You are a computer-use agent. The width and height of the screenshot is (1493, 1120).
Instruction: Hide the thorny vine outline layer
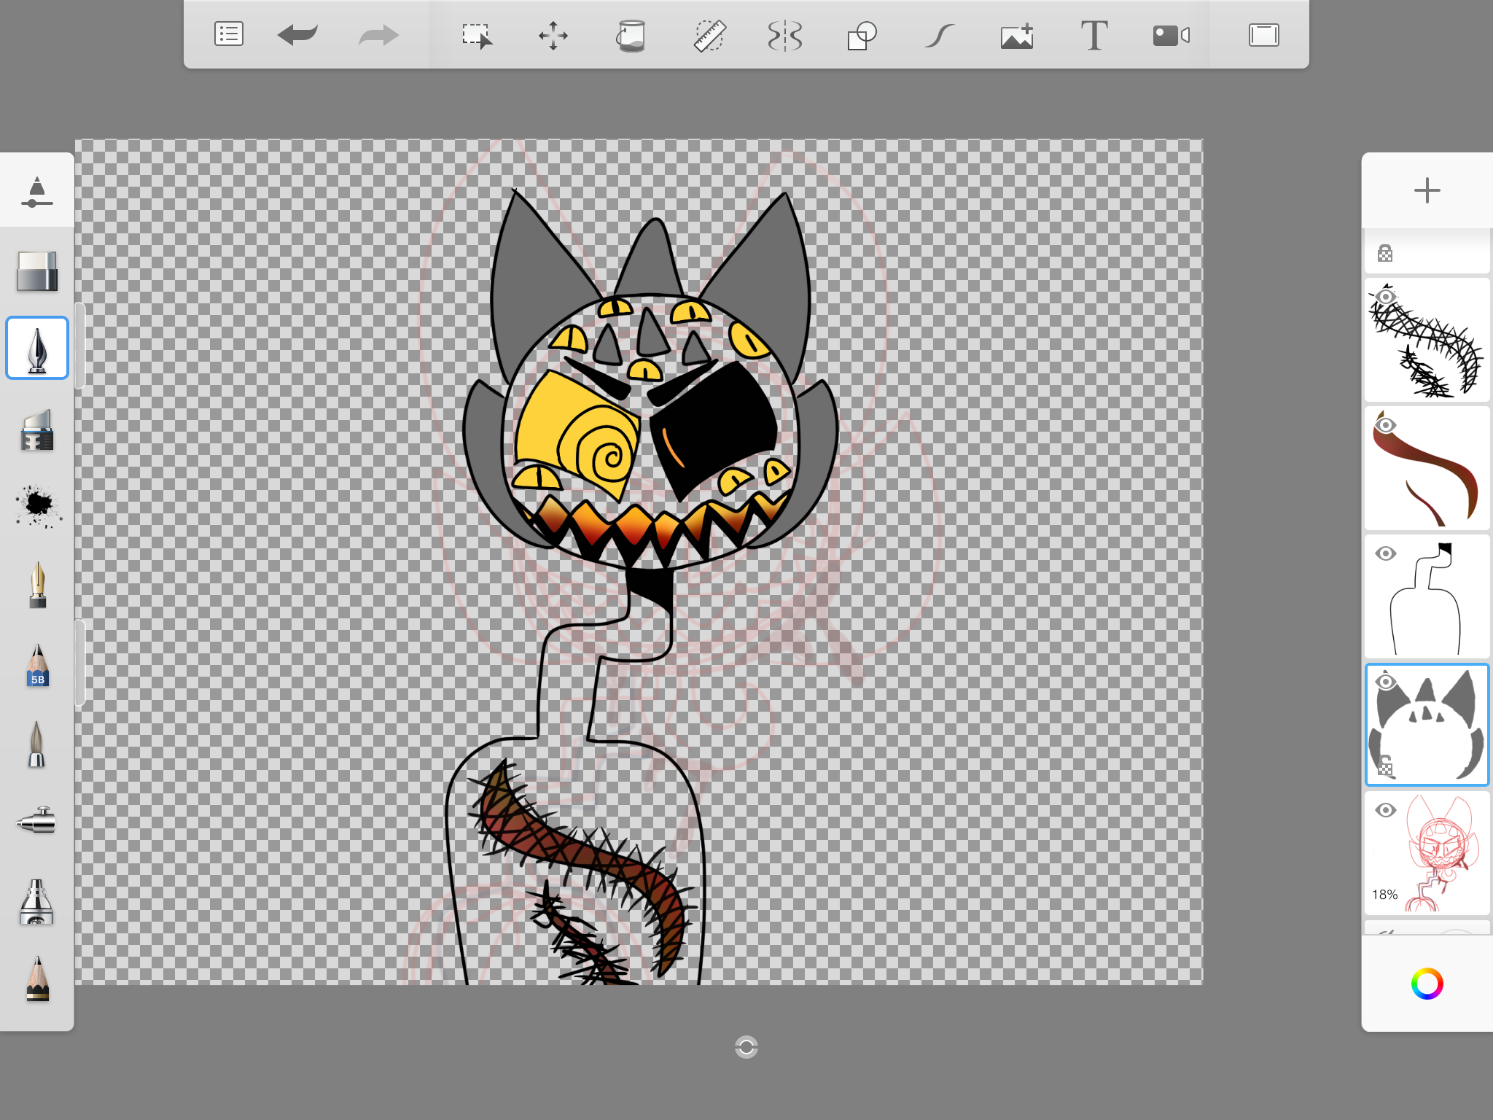click(x=1385, y=297)
